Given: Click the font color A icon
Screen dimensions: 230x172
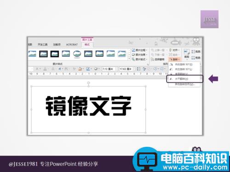Looking at the screenshot, I should [45, 69].
